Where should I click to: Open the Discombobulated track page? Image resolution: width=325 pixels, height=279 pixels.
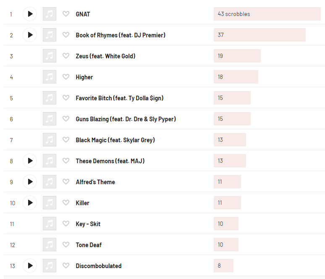click(99, 266)
